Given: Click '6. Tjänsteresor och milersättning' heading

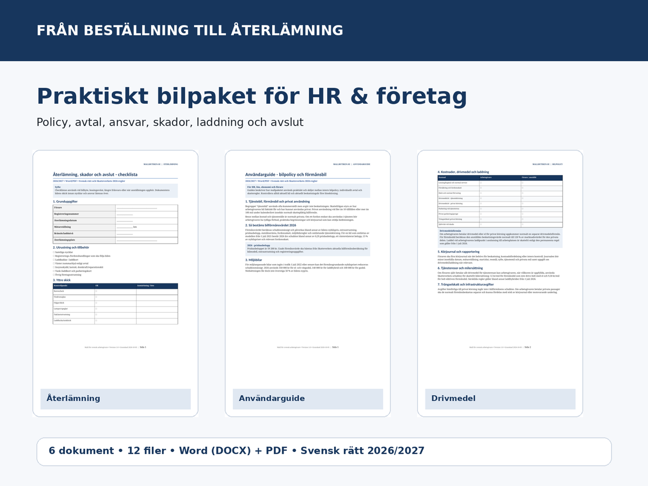Looking at the screenshot, I should 460,268.
